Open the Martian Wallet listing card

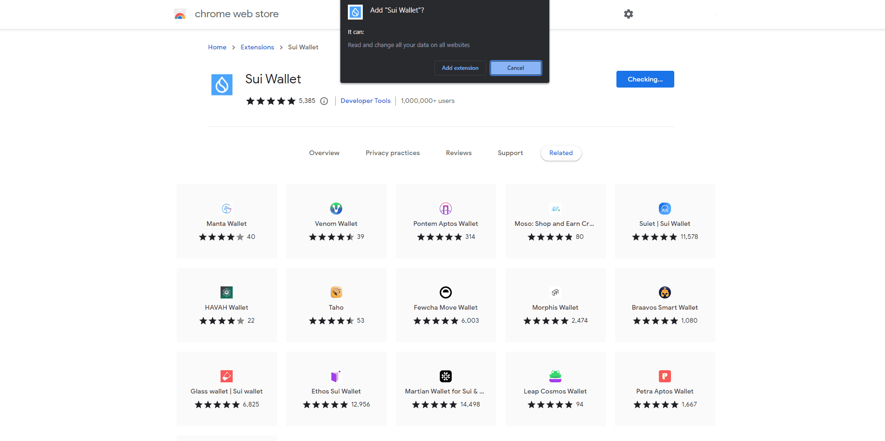click(x=445, y=389)
